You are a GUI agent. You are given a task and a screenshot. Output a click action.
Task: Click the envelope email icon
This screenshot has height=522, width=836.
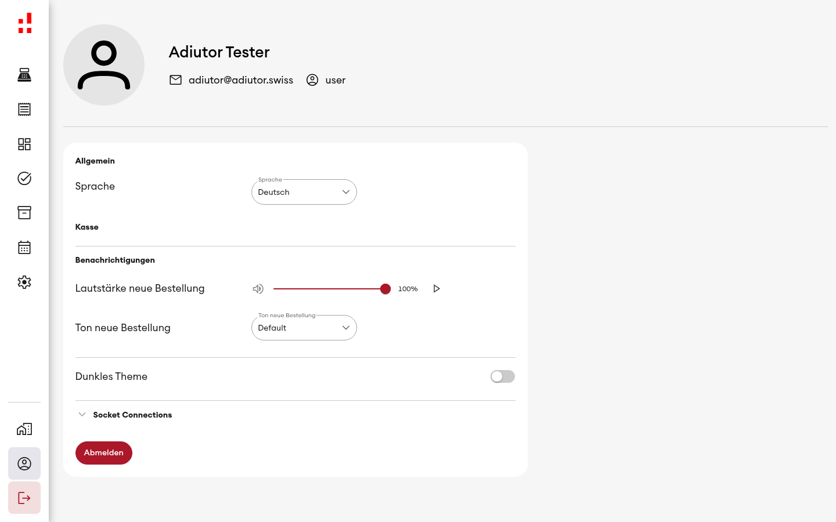pos(175,80)
